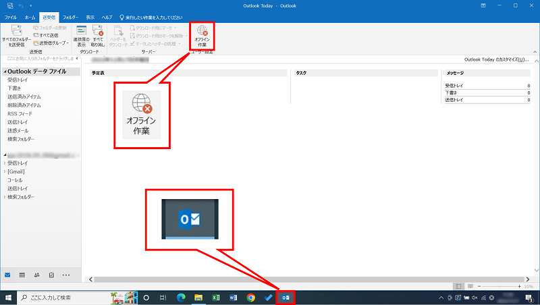Open the ヘルプ tab
This screenshot has height=305, width=540.
click(107, 18)
